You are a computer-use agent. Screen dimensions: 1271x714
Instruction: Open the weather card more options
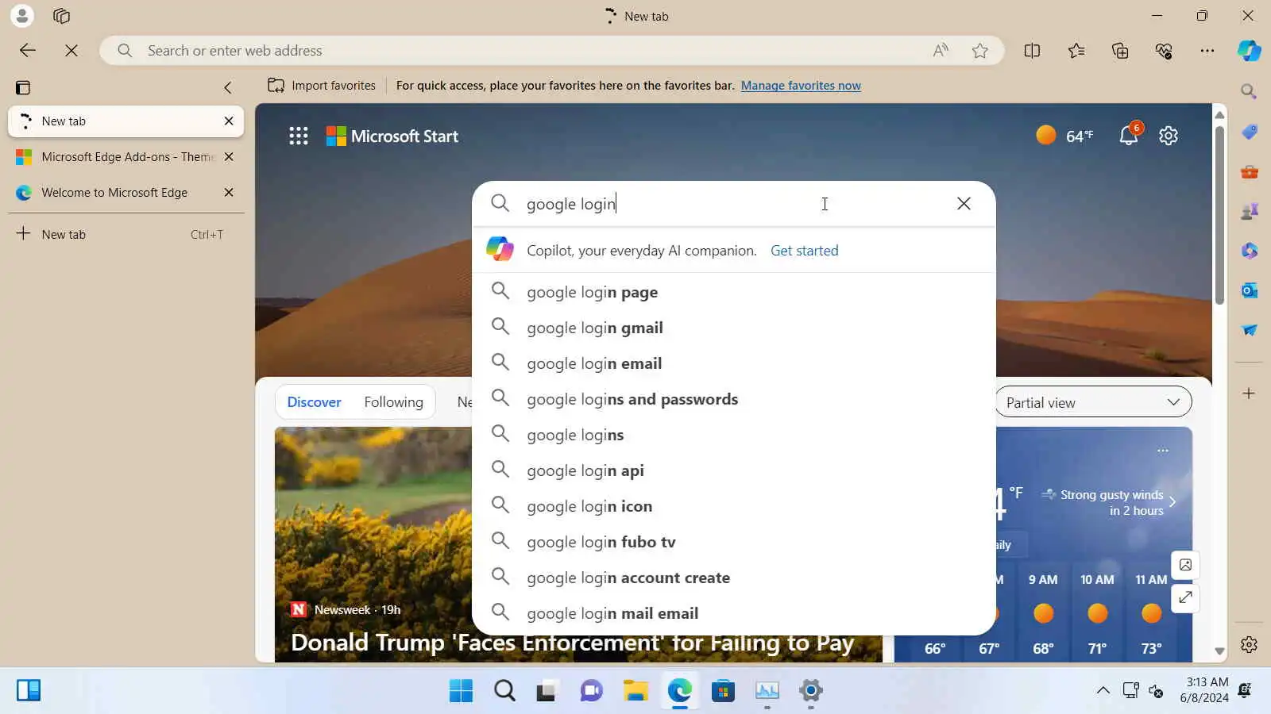tap(1163, 451)
